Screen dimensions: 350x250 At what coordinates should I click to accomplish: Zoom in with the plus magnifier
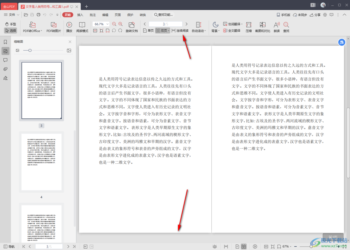[120, 24]
